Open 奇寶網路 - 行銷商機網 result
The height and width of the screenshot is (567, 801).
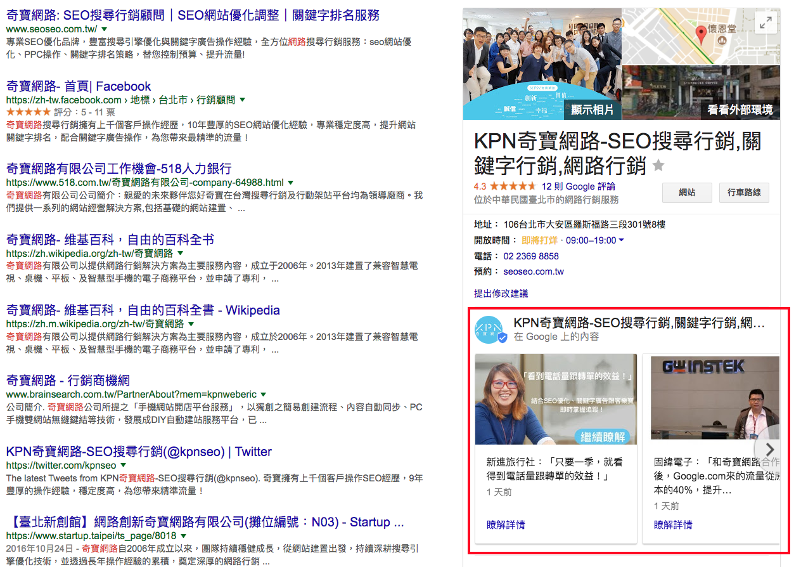68,381
